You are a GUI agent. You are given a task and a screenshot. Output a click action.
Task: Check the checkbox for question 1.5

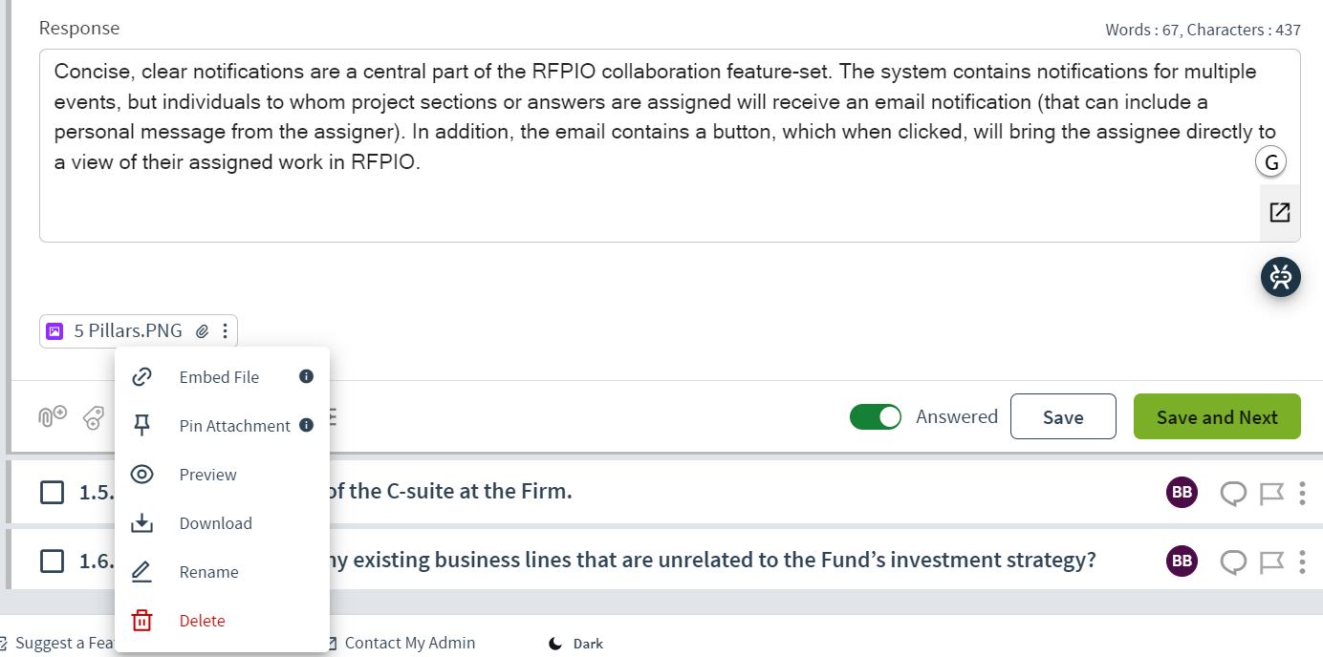coord(53,493)
